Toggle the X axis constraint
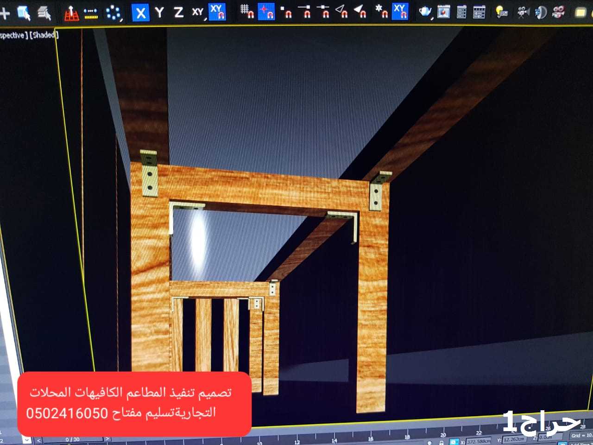 coord(140,13)
